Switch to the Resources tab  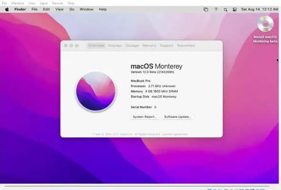[x=186, y=46]
